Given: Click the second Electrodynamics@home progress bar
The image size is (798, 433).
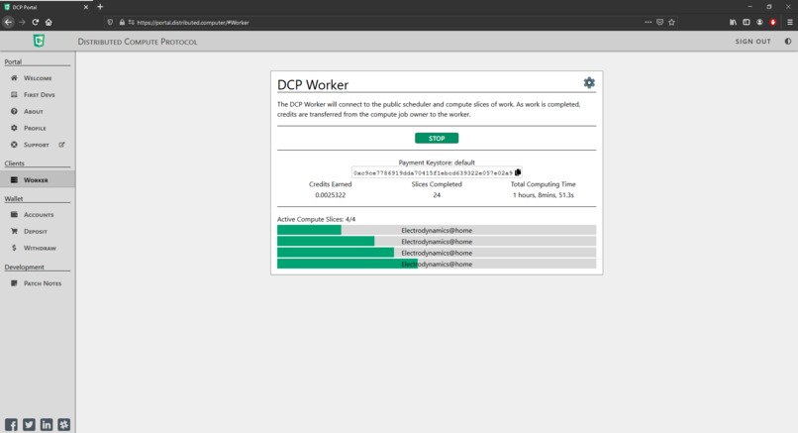Looking at the screenshot, I should coord(437,242).
